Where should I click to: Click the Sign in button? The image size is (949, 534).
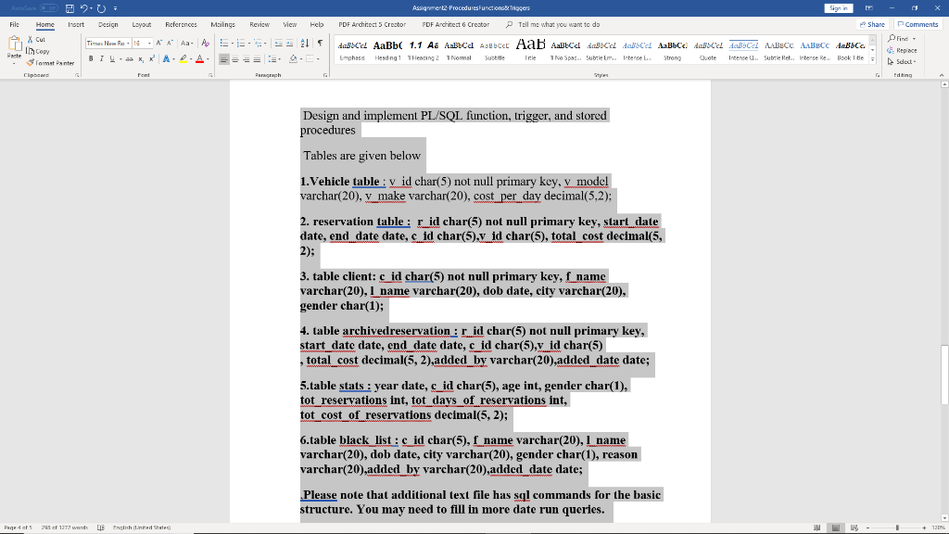(839, 7)
